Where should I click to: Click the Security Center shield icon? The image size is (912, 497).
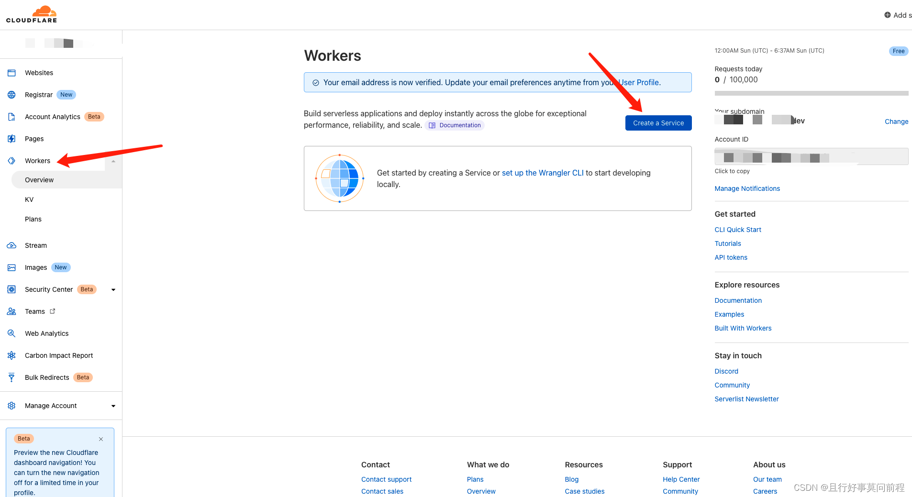pos(11,289)
